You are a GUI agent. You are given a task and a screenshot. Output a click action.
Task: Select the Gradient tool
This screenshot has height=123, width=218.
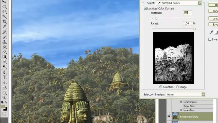pyautogui.click(x=4, y=57)
